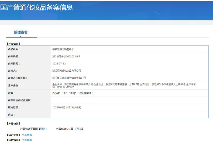
Task: Open 执行标准 点击查看 link
Action: pyautogui.click(x=27, y=135)
